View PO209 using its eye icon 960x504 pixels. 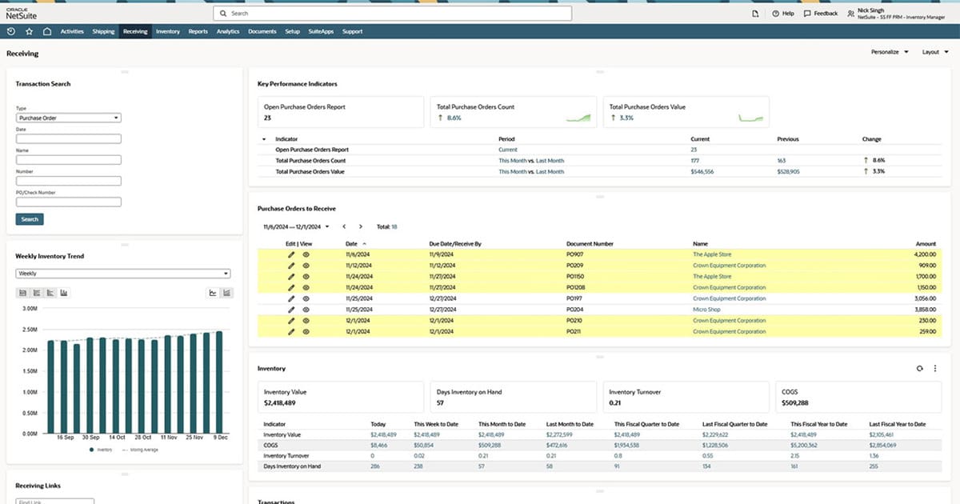306,265
